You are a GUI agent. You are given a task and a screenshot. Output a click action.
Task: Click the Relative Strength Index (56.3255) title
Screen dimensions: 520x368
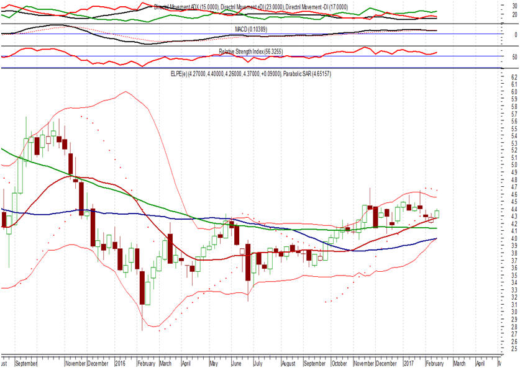[251, 52]
